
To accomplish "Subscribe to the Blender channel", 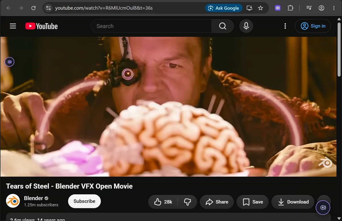I will tap(84, 201).
